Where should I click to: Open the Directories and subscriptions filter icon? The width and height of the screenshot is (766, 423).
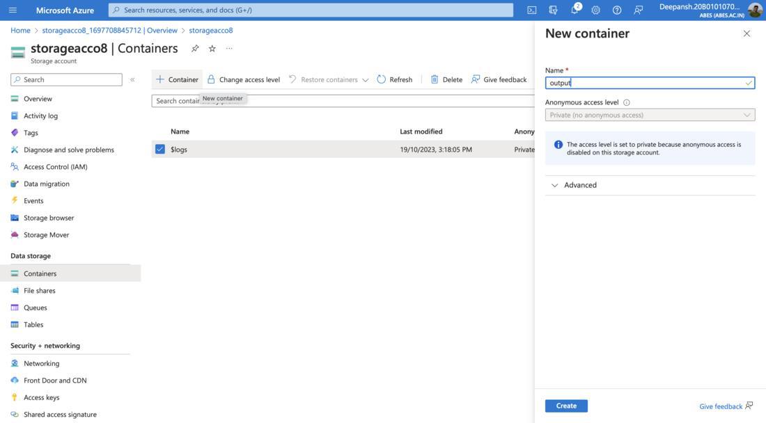coord(553,10)
